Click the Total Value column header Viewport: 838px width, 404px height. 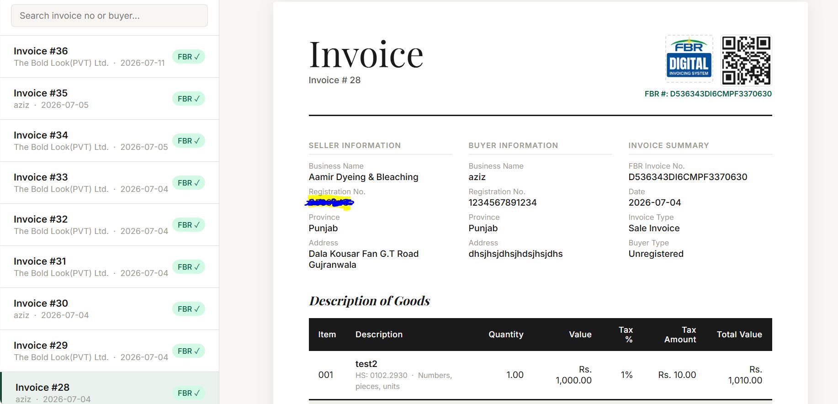739,335
